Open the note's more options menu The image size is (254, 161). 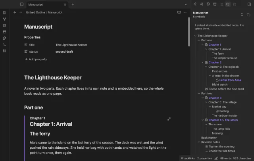[x=185, y=12]
